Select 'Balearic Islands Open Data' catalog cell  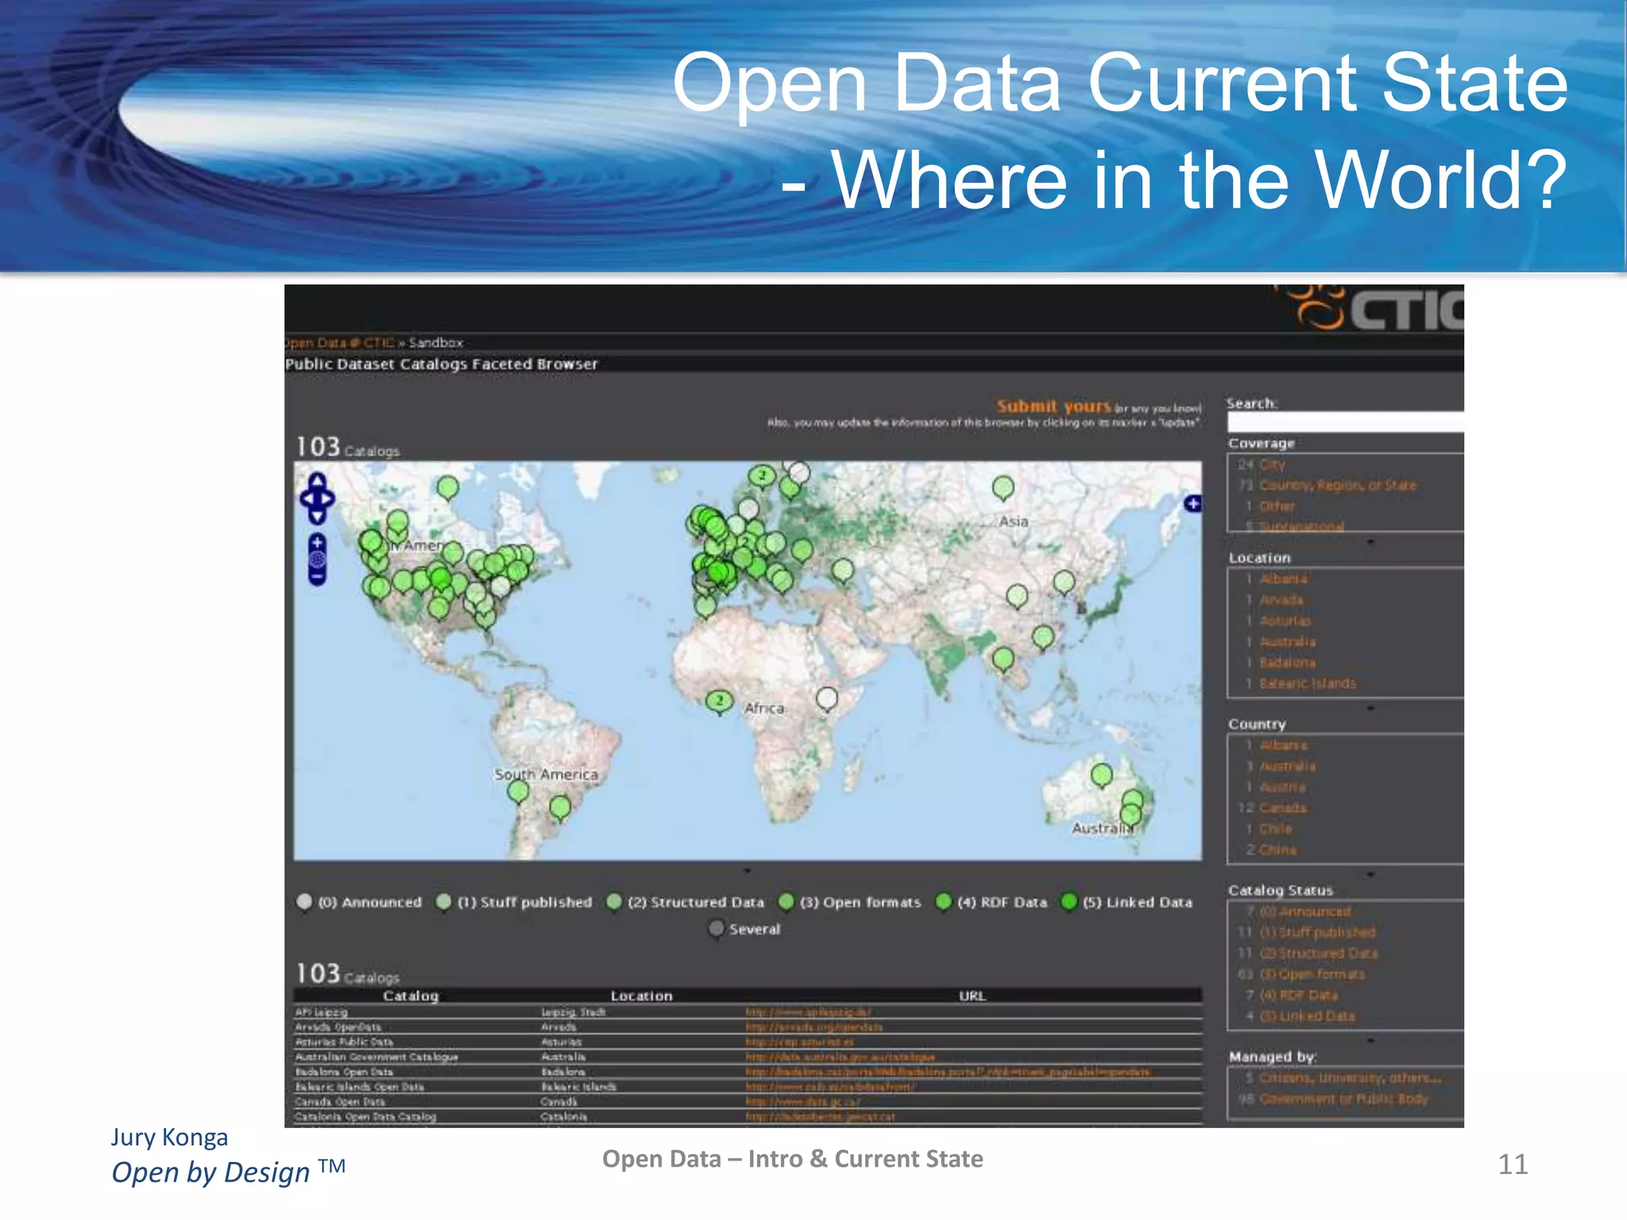point(360,1087)
